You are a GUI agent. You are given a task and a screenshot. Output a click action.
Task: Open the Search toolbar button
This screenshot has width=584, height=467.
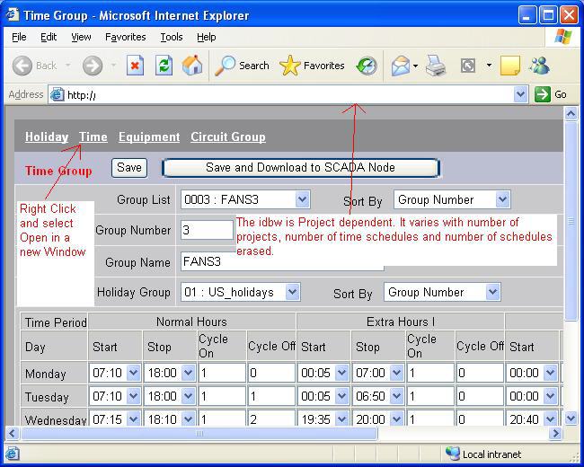[242, 66]
